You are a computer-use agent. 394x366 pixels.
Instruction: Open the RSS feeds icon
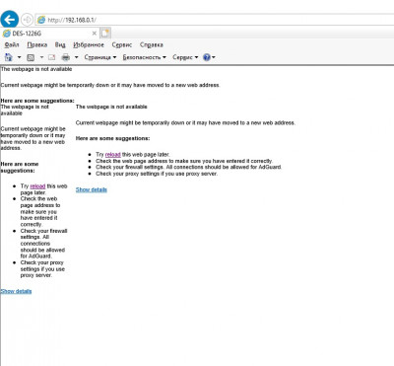point(31,57)
